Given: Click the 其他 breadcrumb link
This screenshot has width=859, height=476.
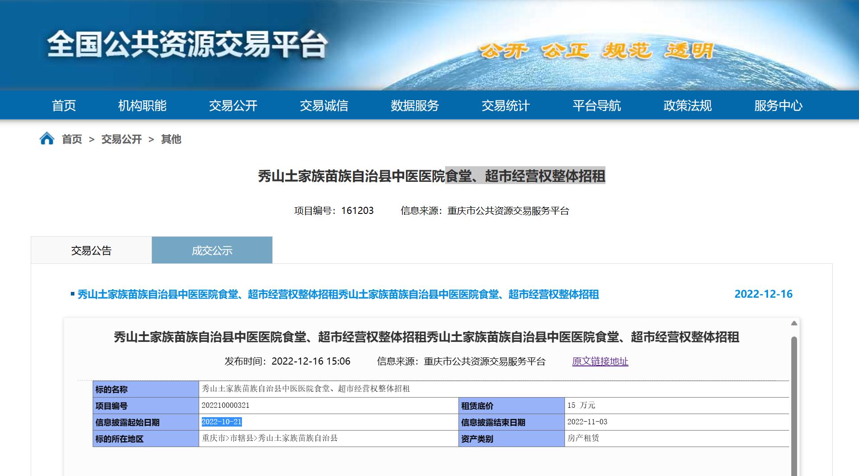Looking at the screenshot, I should click(x=171, y=140).
